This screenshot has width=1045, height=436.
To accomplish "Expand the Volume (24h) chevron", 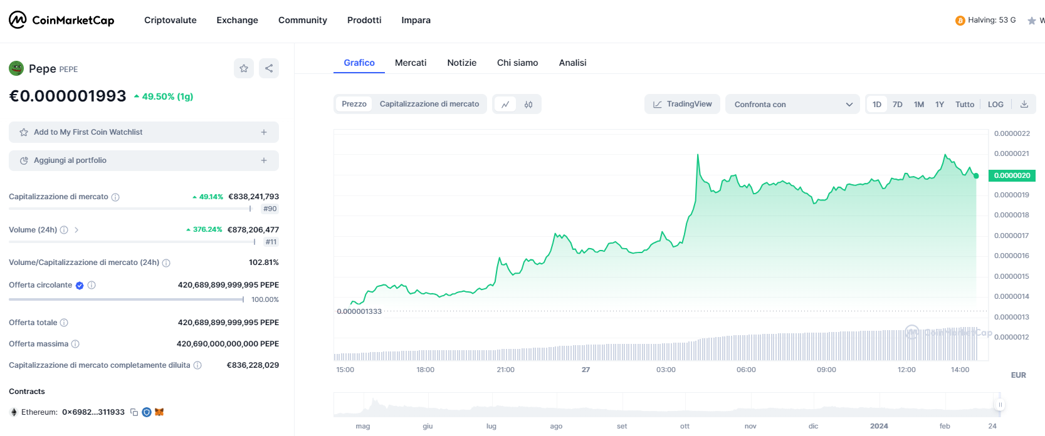I will point(76,230).
